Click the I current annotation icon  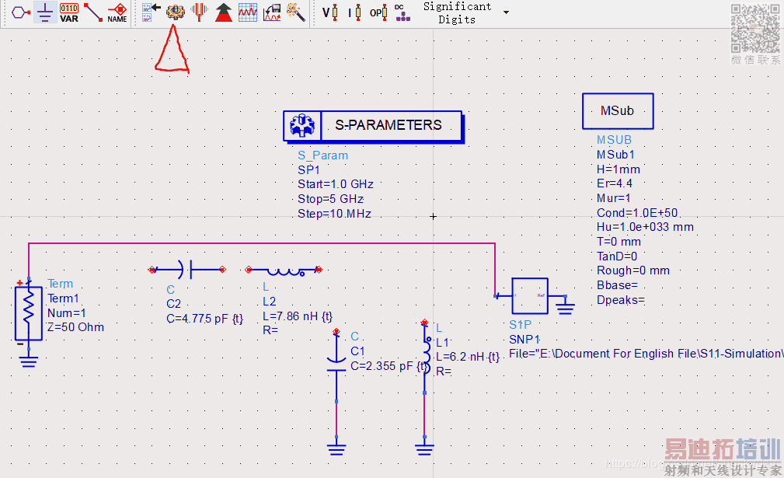354,12
